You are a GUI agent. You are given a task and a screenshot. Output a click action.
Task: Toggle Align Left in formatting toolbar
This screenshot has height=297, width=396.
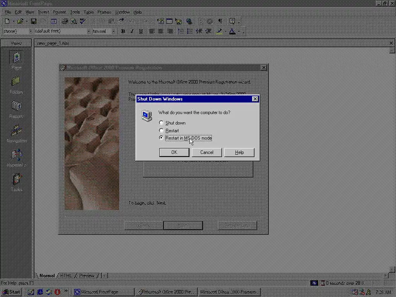click(x=152, y=31)
